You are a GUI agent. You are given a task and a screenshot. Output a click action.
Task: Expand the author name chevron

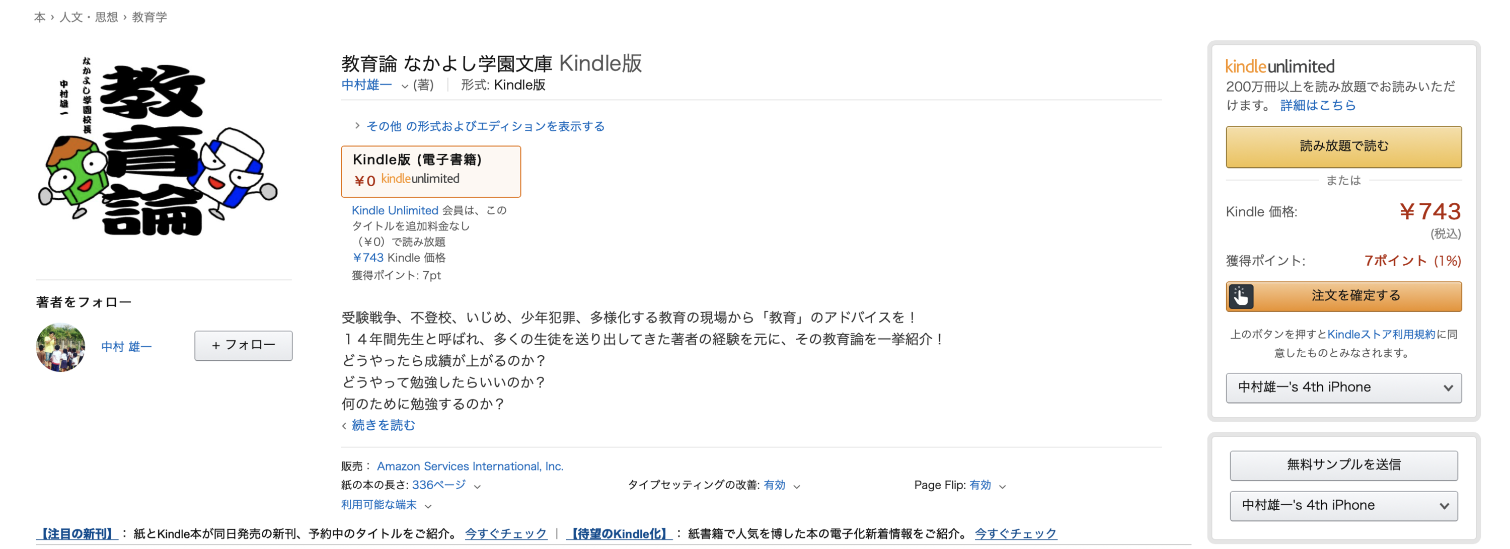pos(405,86)
